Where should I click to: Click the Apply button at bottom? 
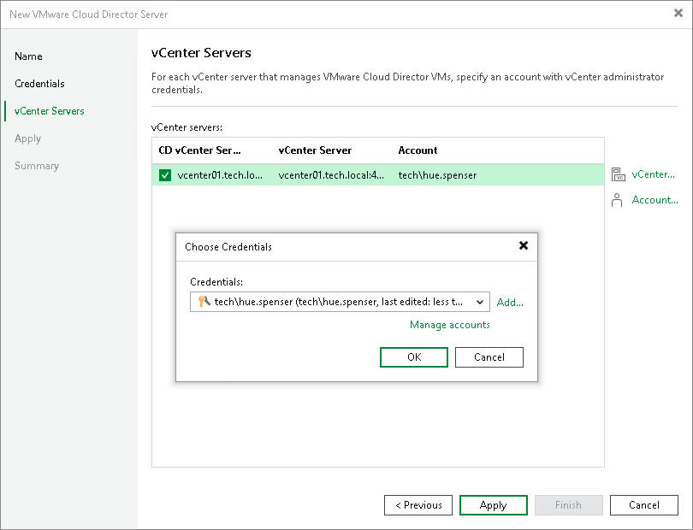(x=494, y=505)
